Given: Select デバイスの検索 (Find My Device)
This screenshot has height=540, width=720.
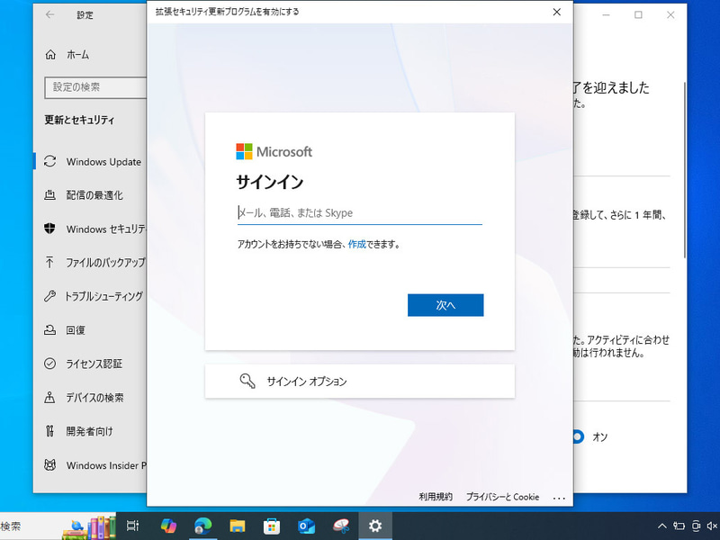Looking at the screenshot, I should (98, 397).
